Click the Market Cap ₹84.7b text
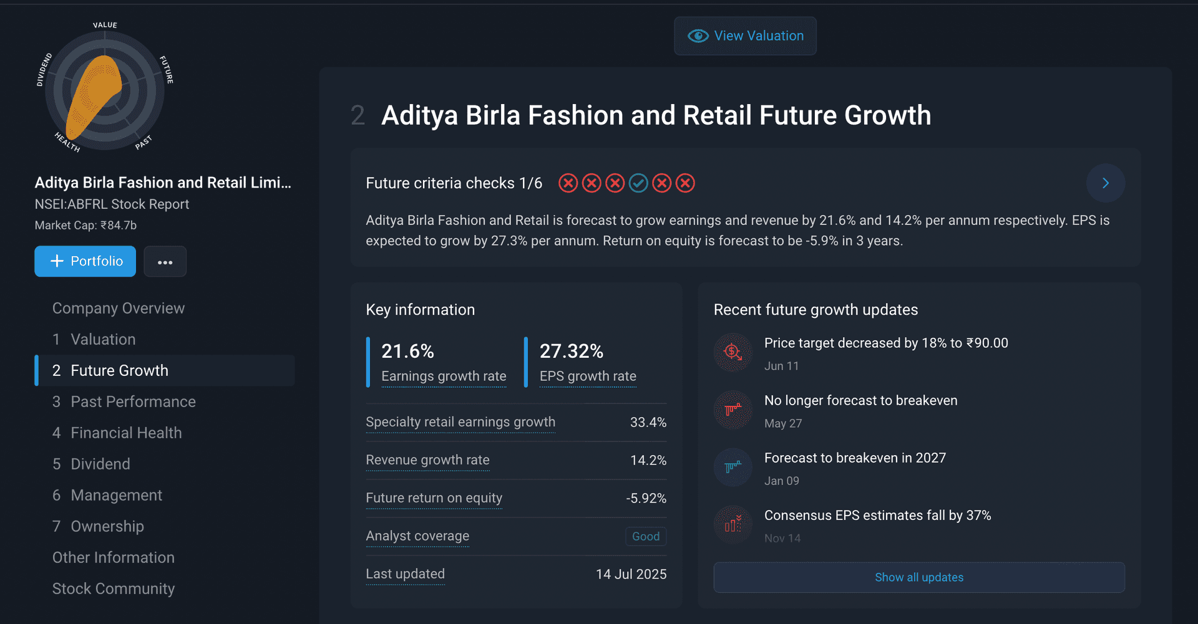Image resolution: width=1198 pixels, height=624 pixels. (x=85, y=226)
